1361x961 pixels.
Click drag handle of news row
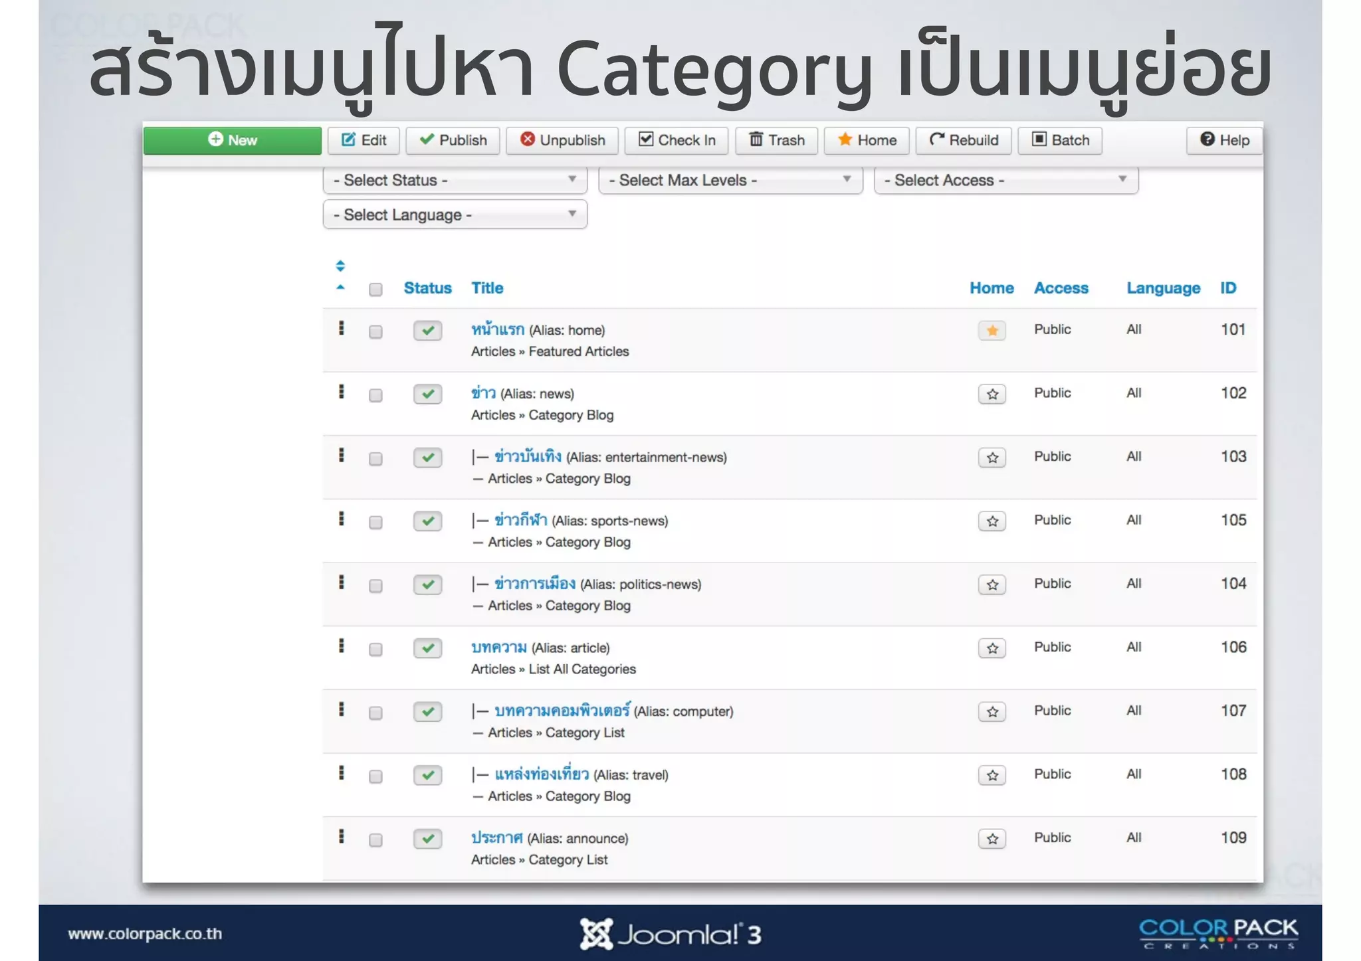coord(342,392)
